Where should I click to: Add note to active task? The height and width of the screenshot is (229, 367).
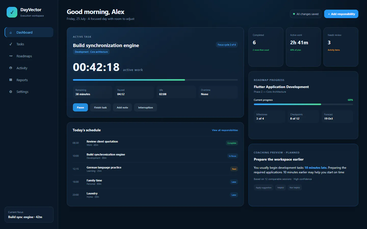(122, 107)
